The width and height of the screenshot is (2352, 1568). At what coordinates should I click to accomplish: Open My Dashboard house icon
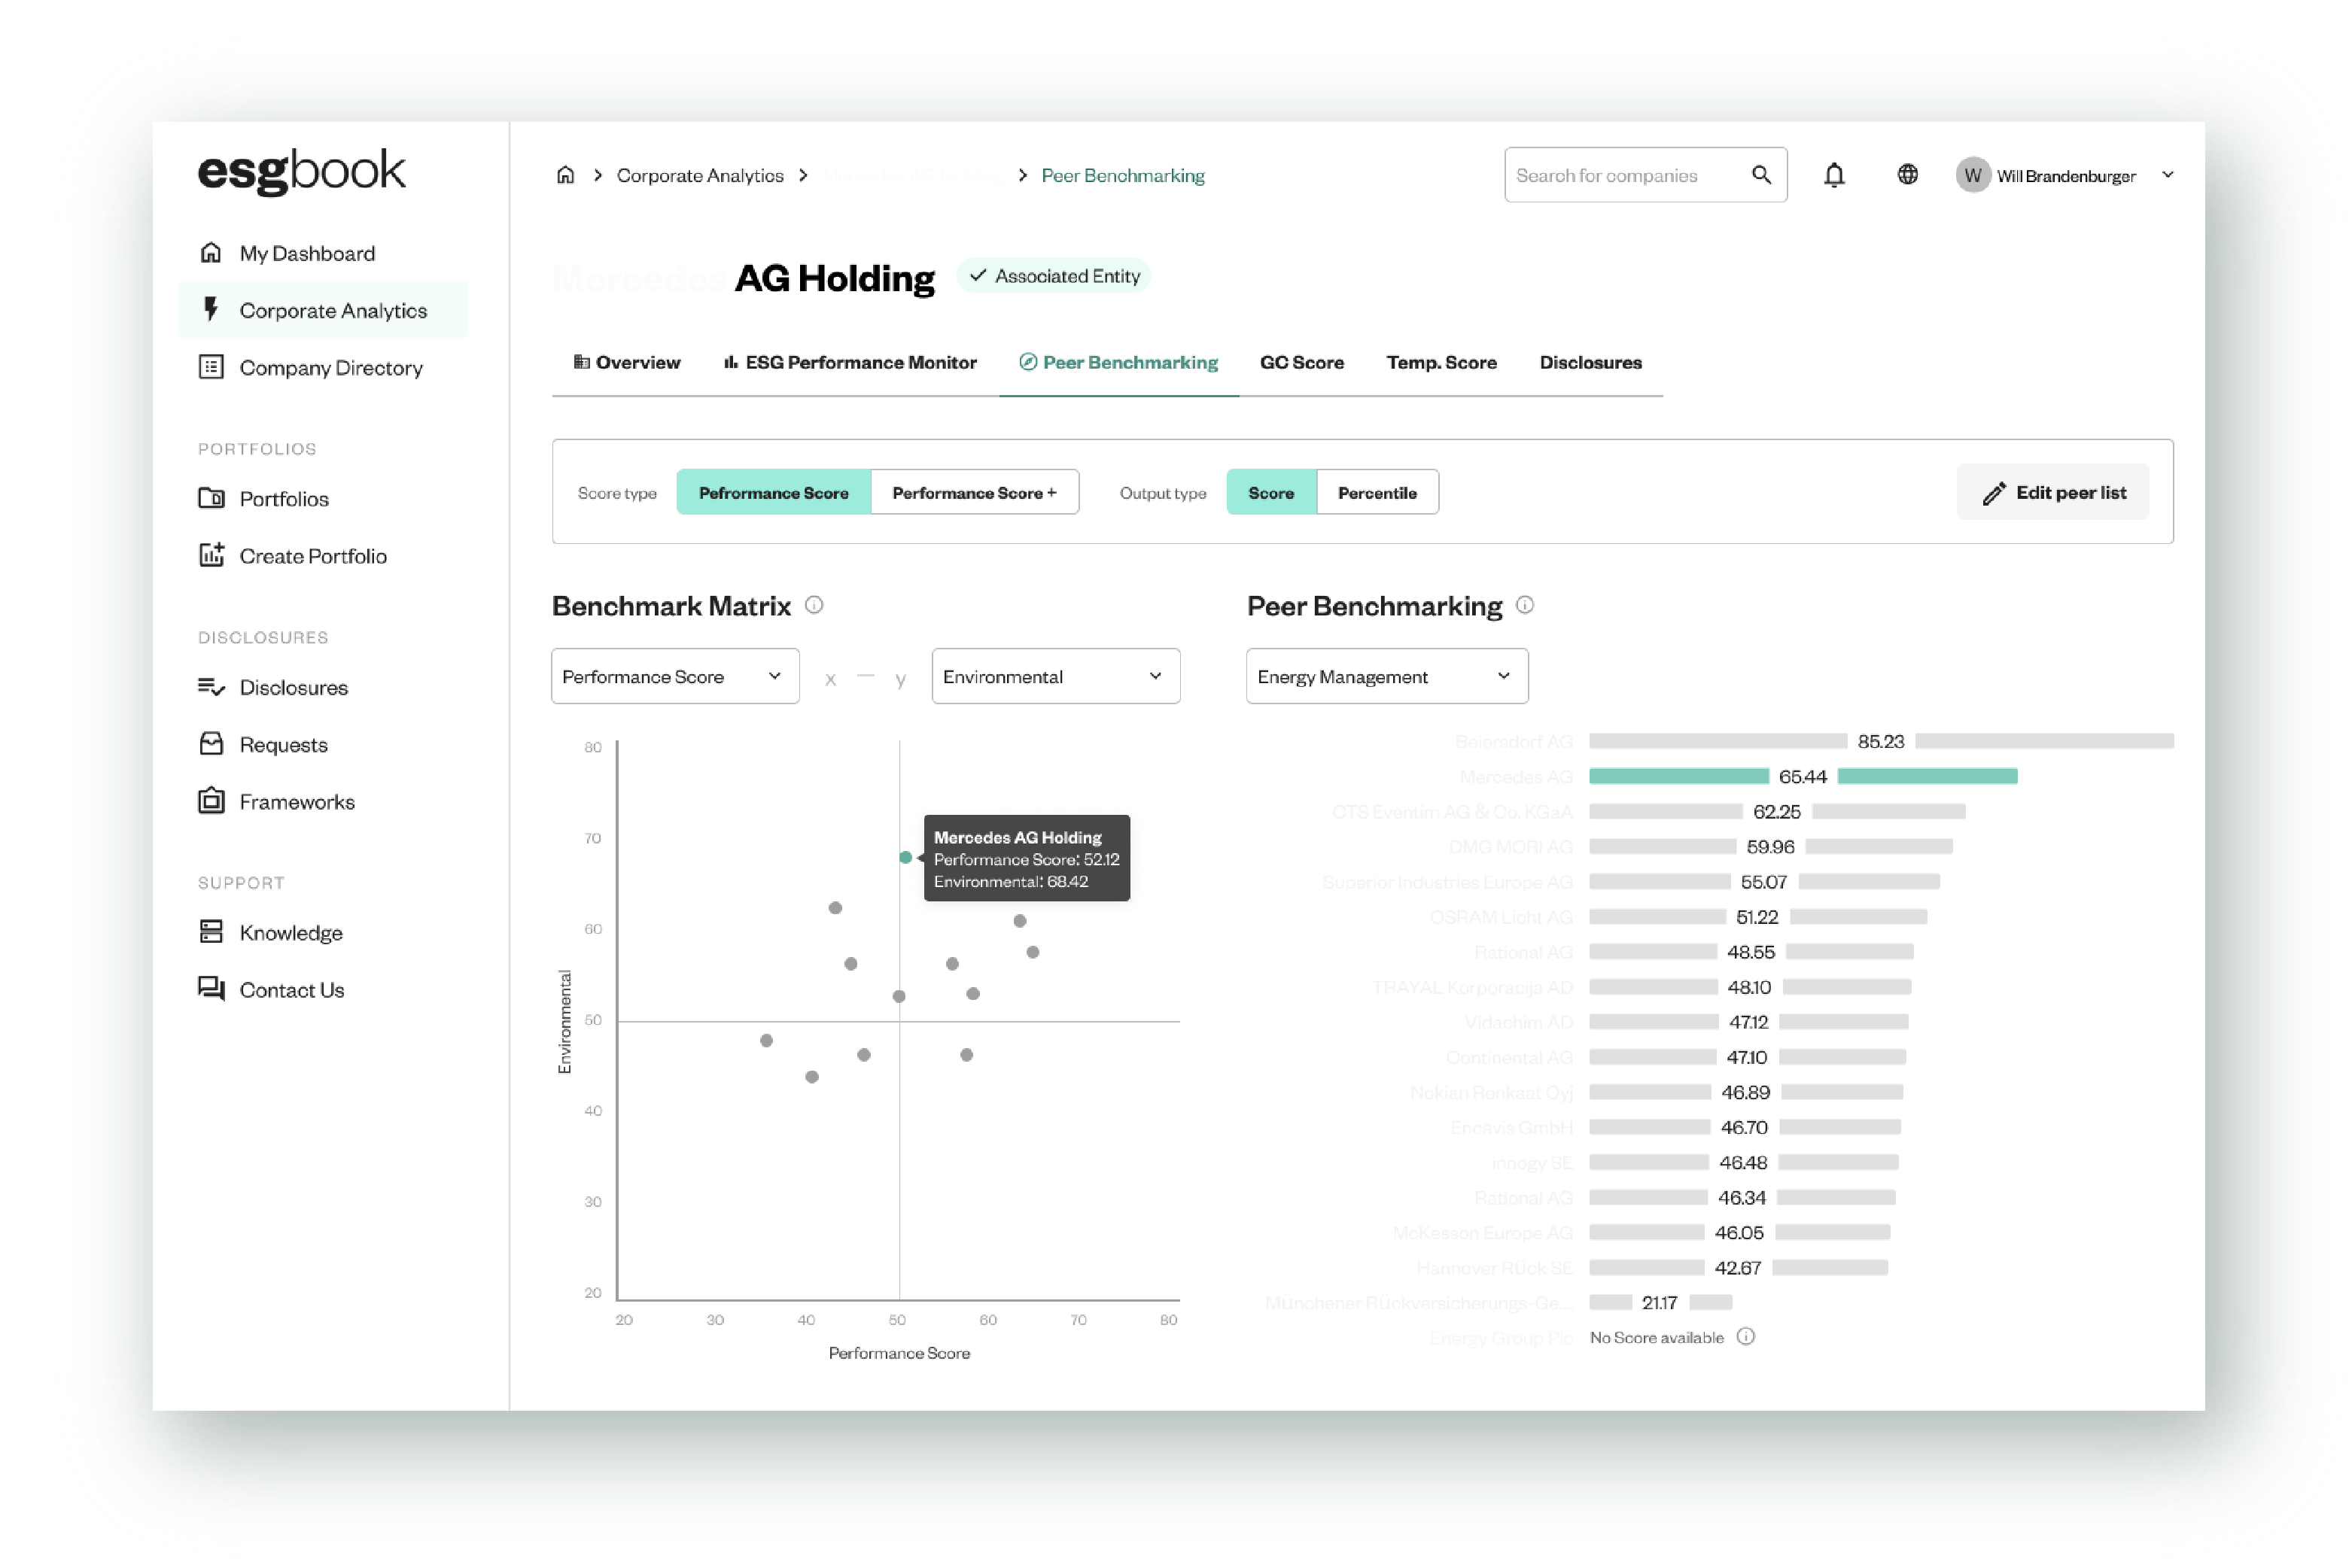pos(211,253)
